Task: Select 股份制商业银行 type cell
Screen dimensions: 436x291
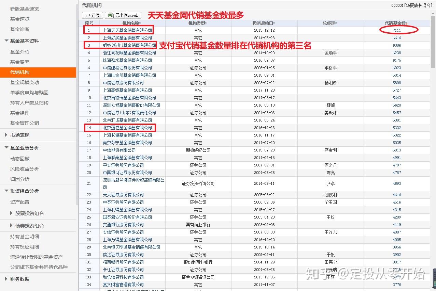Action: [198, 262]
